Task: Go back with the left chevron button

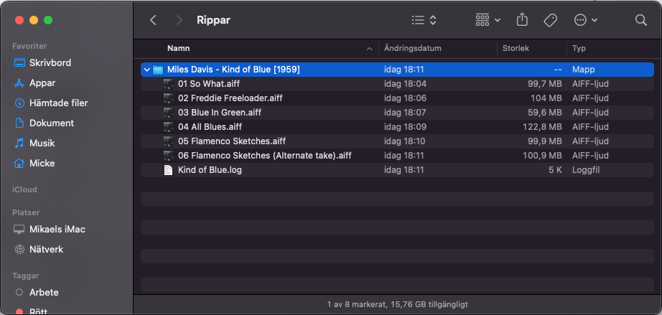Action: point(153,20)
